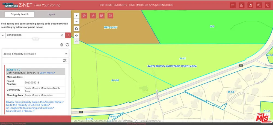Run the parcel number search

click(x=68, y=35)
